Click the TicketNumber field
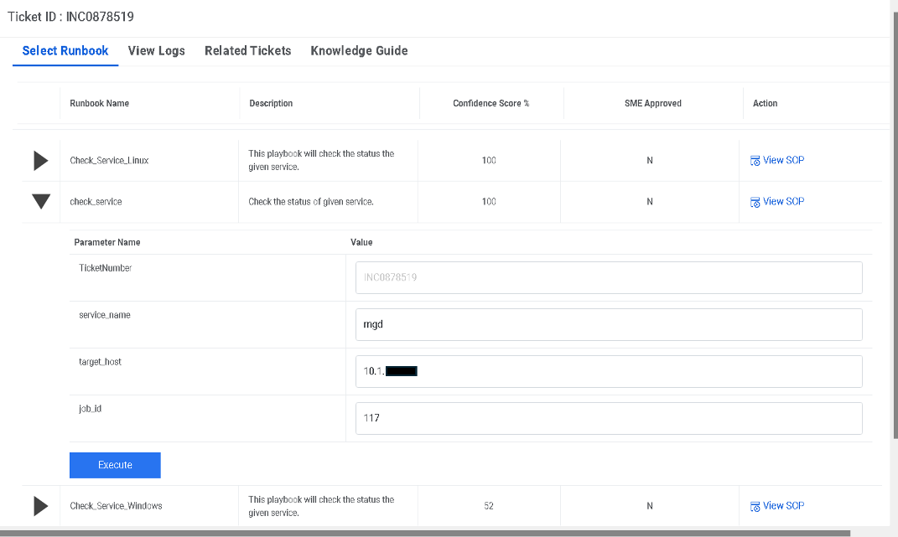The height and width of the screenshot is (537, 898). (x=609, y=278)
